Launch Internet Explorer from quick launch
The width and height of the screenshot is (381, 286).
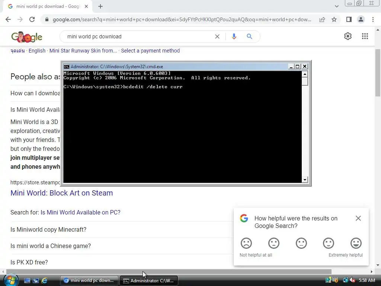pyautogui.click(x=44, y=281)
